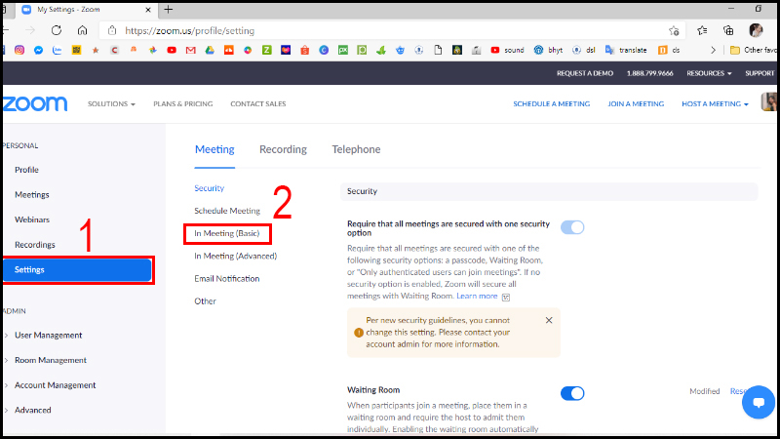Click Contact Sales link

pyautogui.click(x=258, y=104)
